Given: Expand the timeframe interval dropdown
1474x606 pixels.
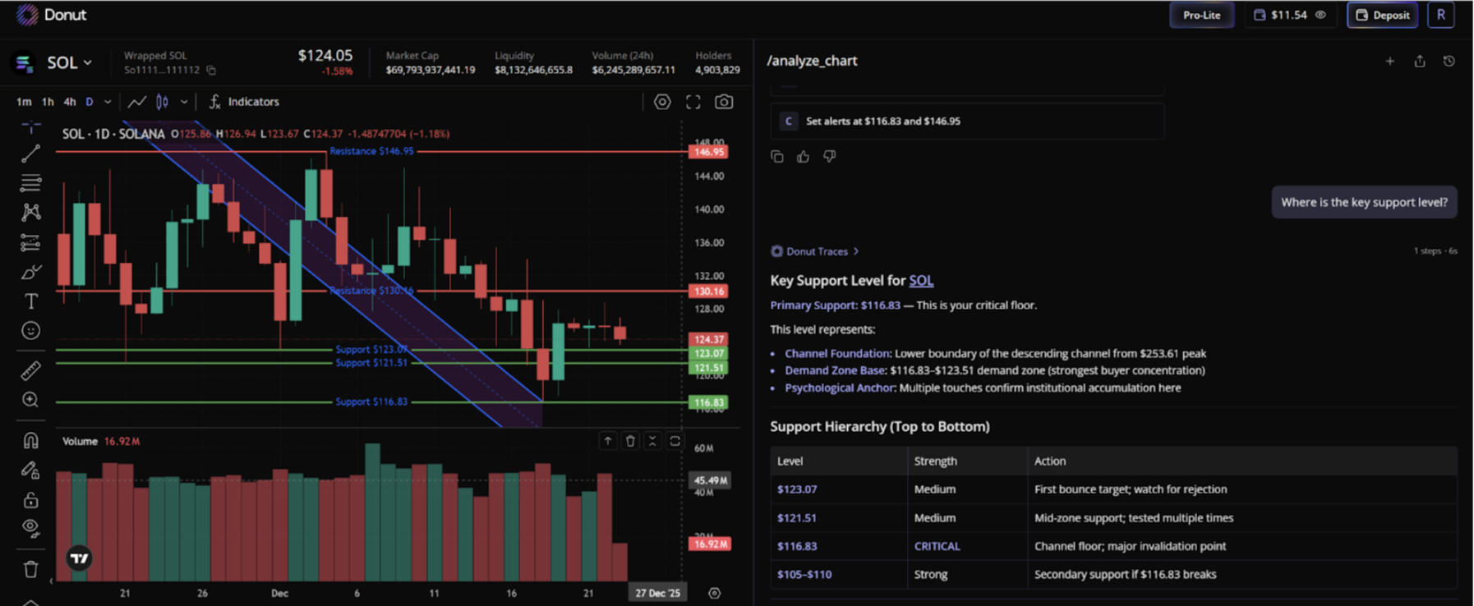Looking at the screenshot, I should pos(108,102).
